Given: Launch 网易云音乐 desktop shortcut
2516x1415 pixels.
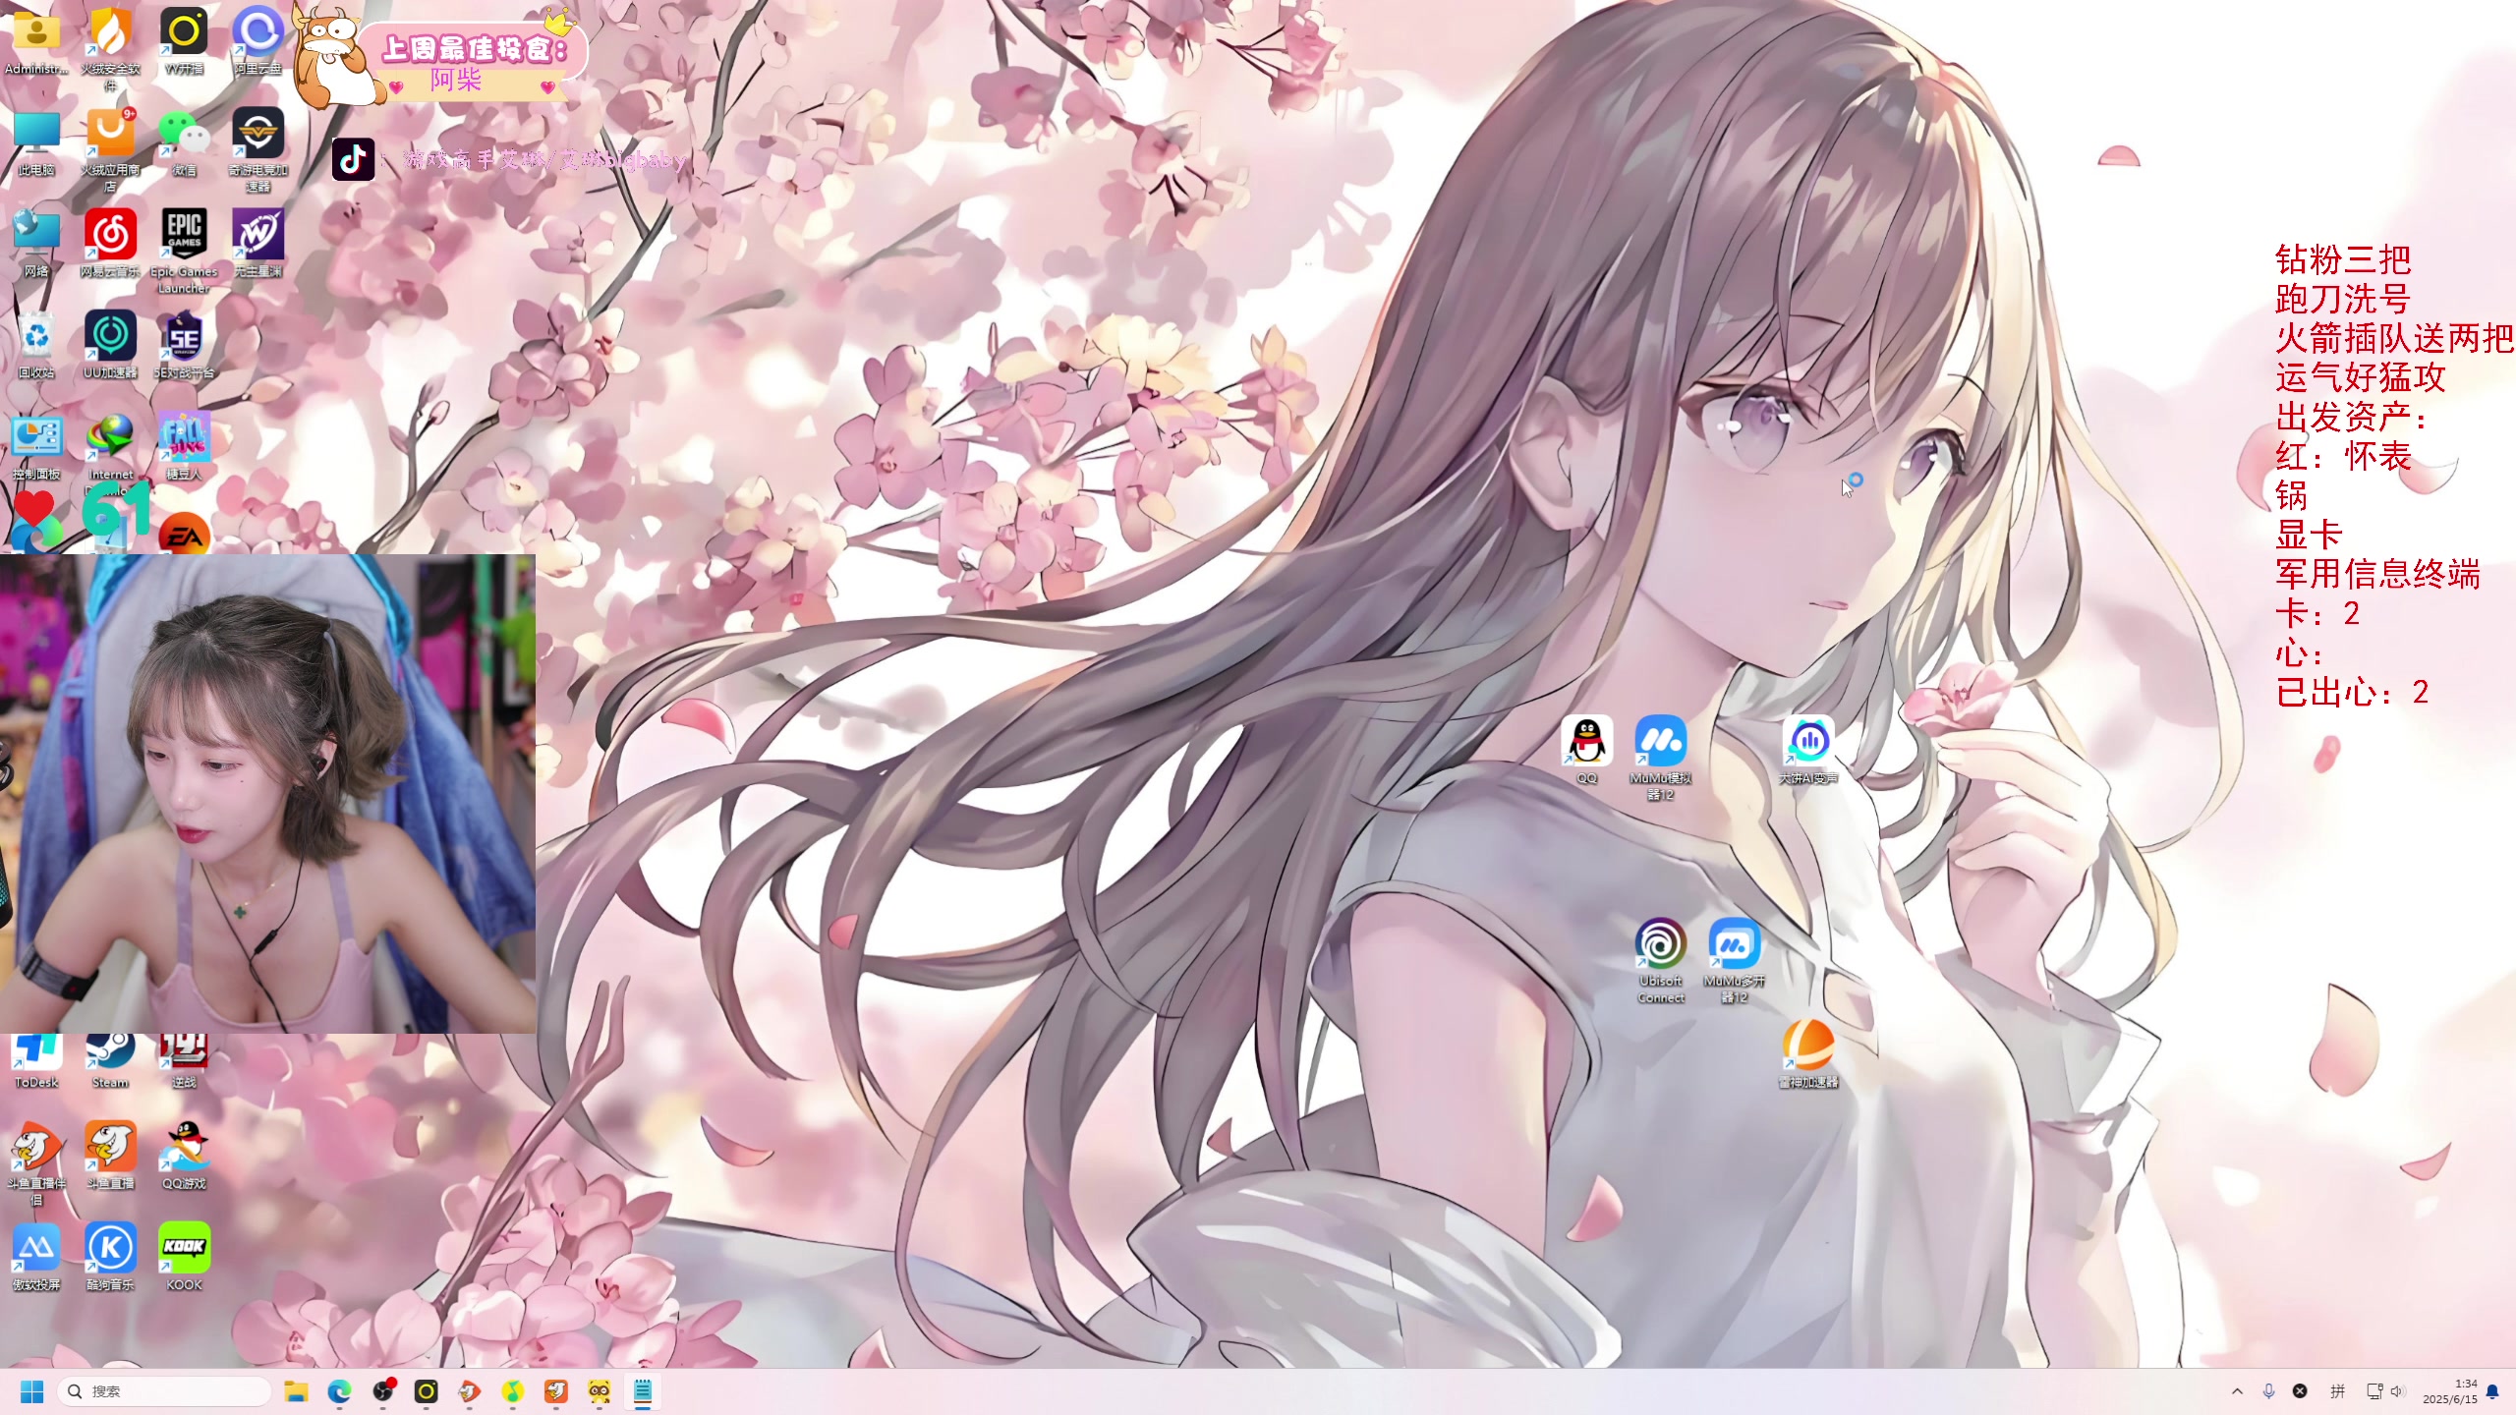Looking at the screenshot, I should pos(110,244).
